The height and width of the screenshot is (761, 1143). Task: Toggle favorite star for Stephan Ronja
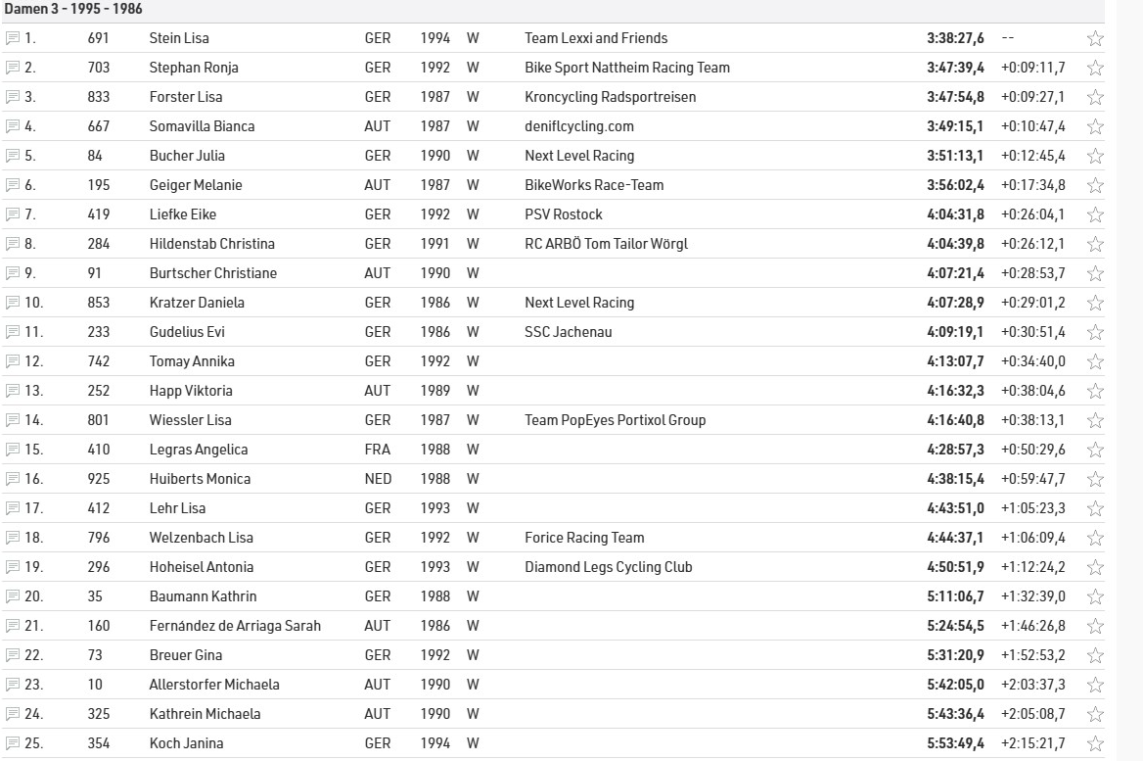(1095, 69)
